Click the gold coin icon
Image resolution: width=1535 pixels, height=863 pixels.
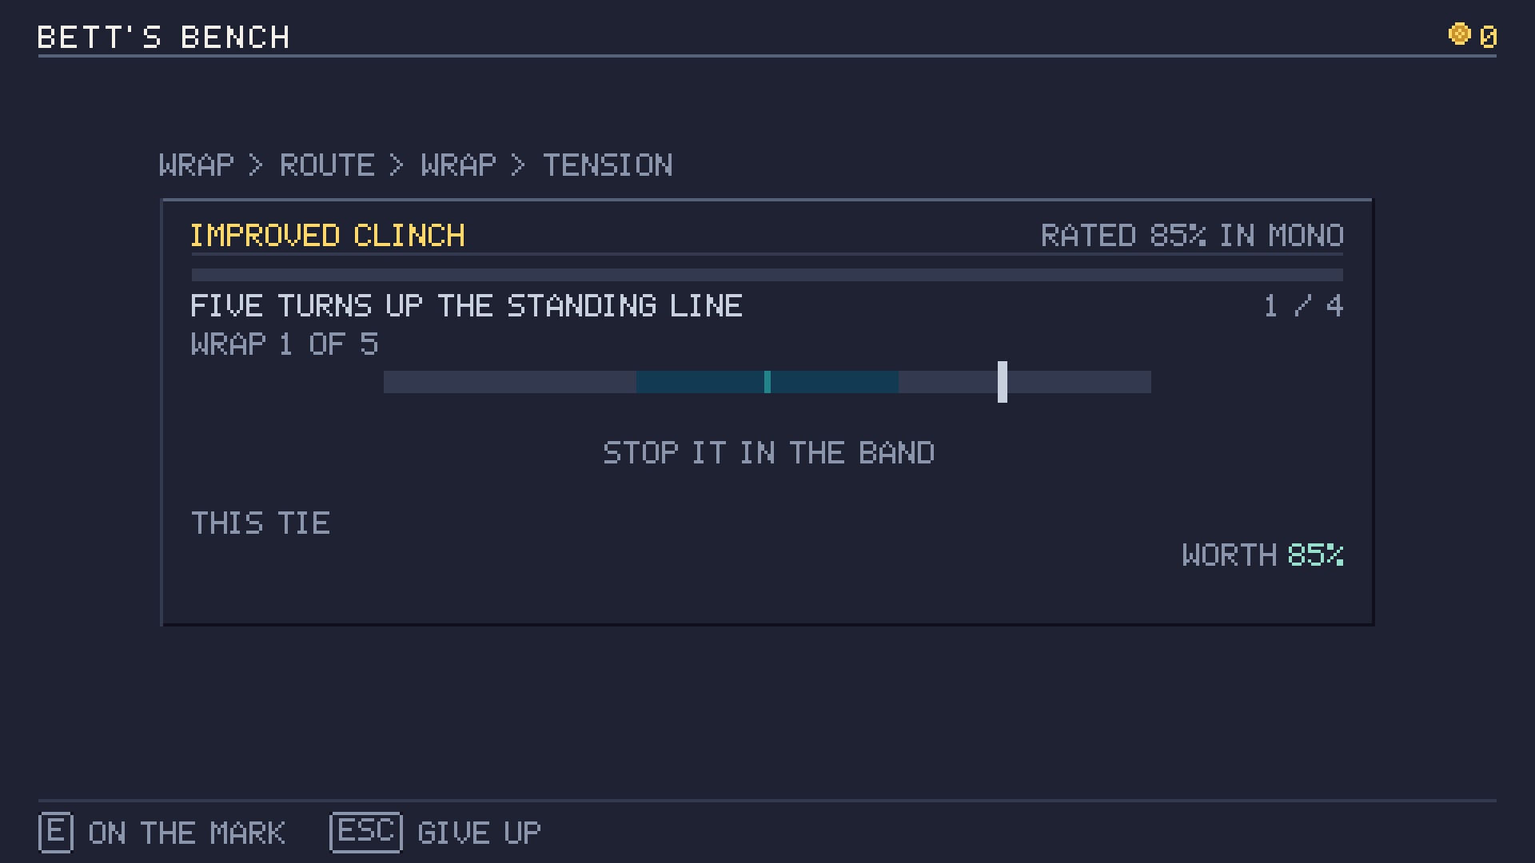[1459, 34]
